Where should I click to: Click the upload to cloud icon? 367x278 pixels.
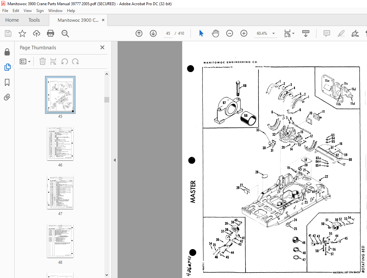pyautogui.click(x=37, y=33)
